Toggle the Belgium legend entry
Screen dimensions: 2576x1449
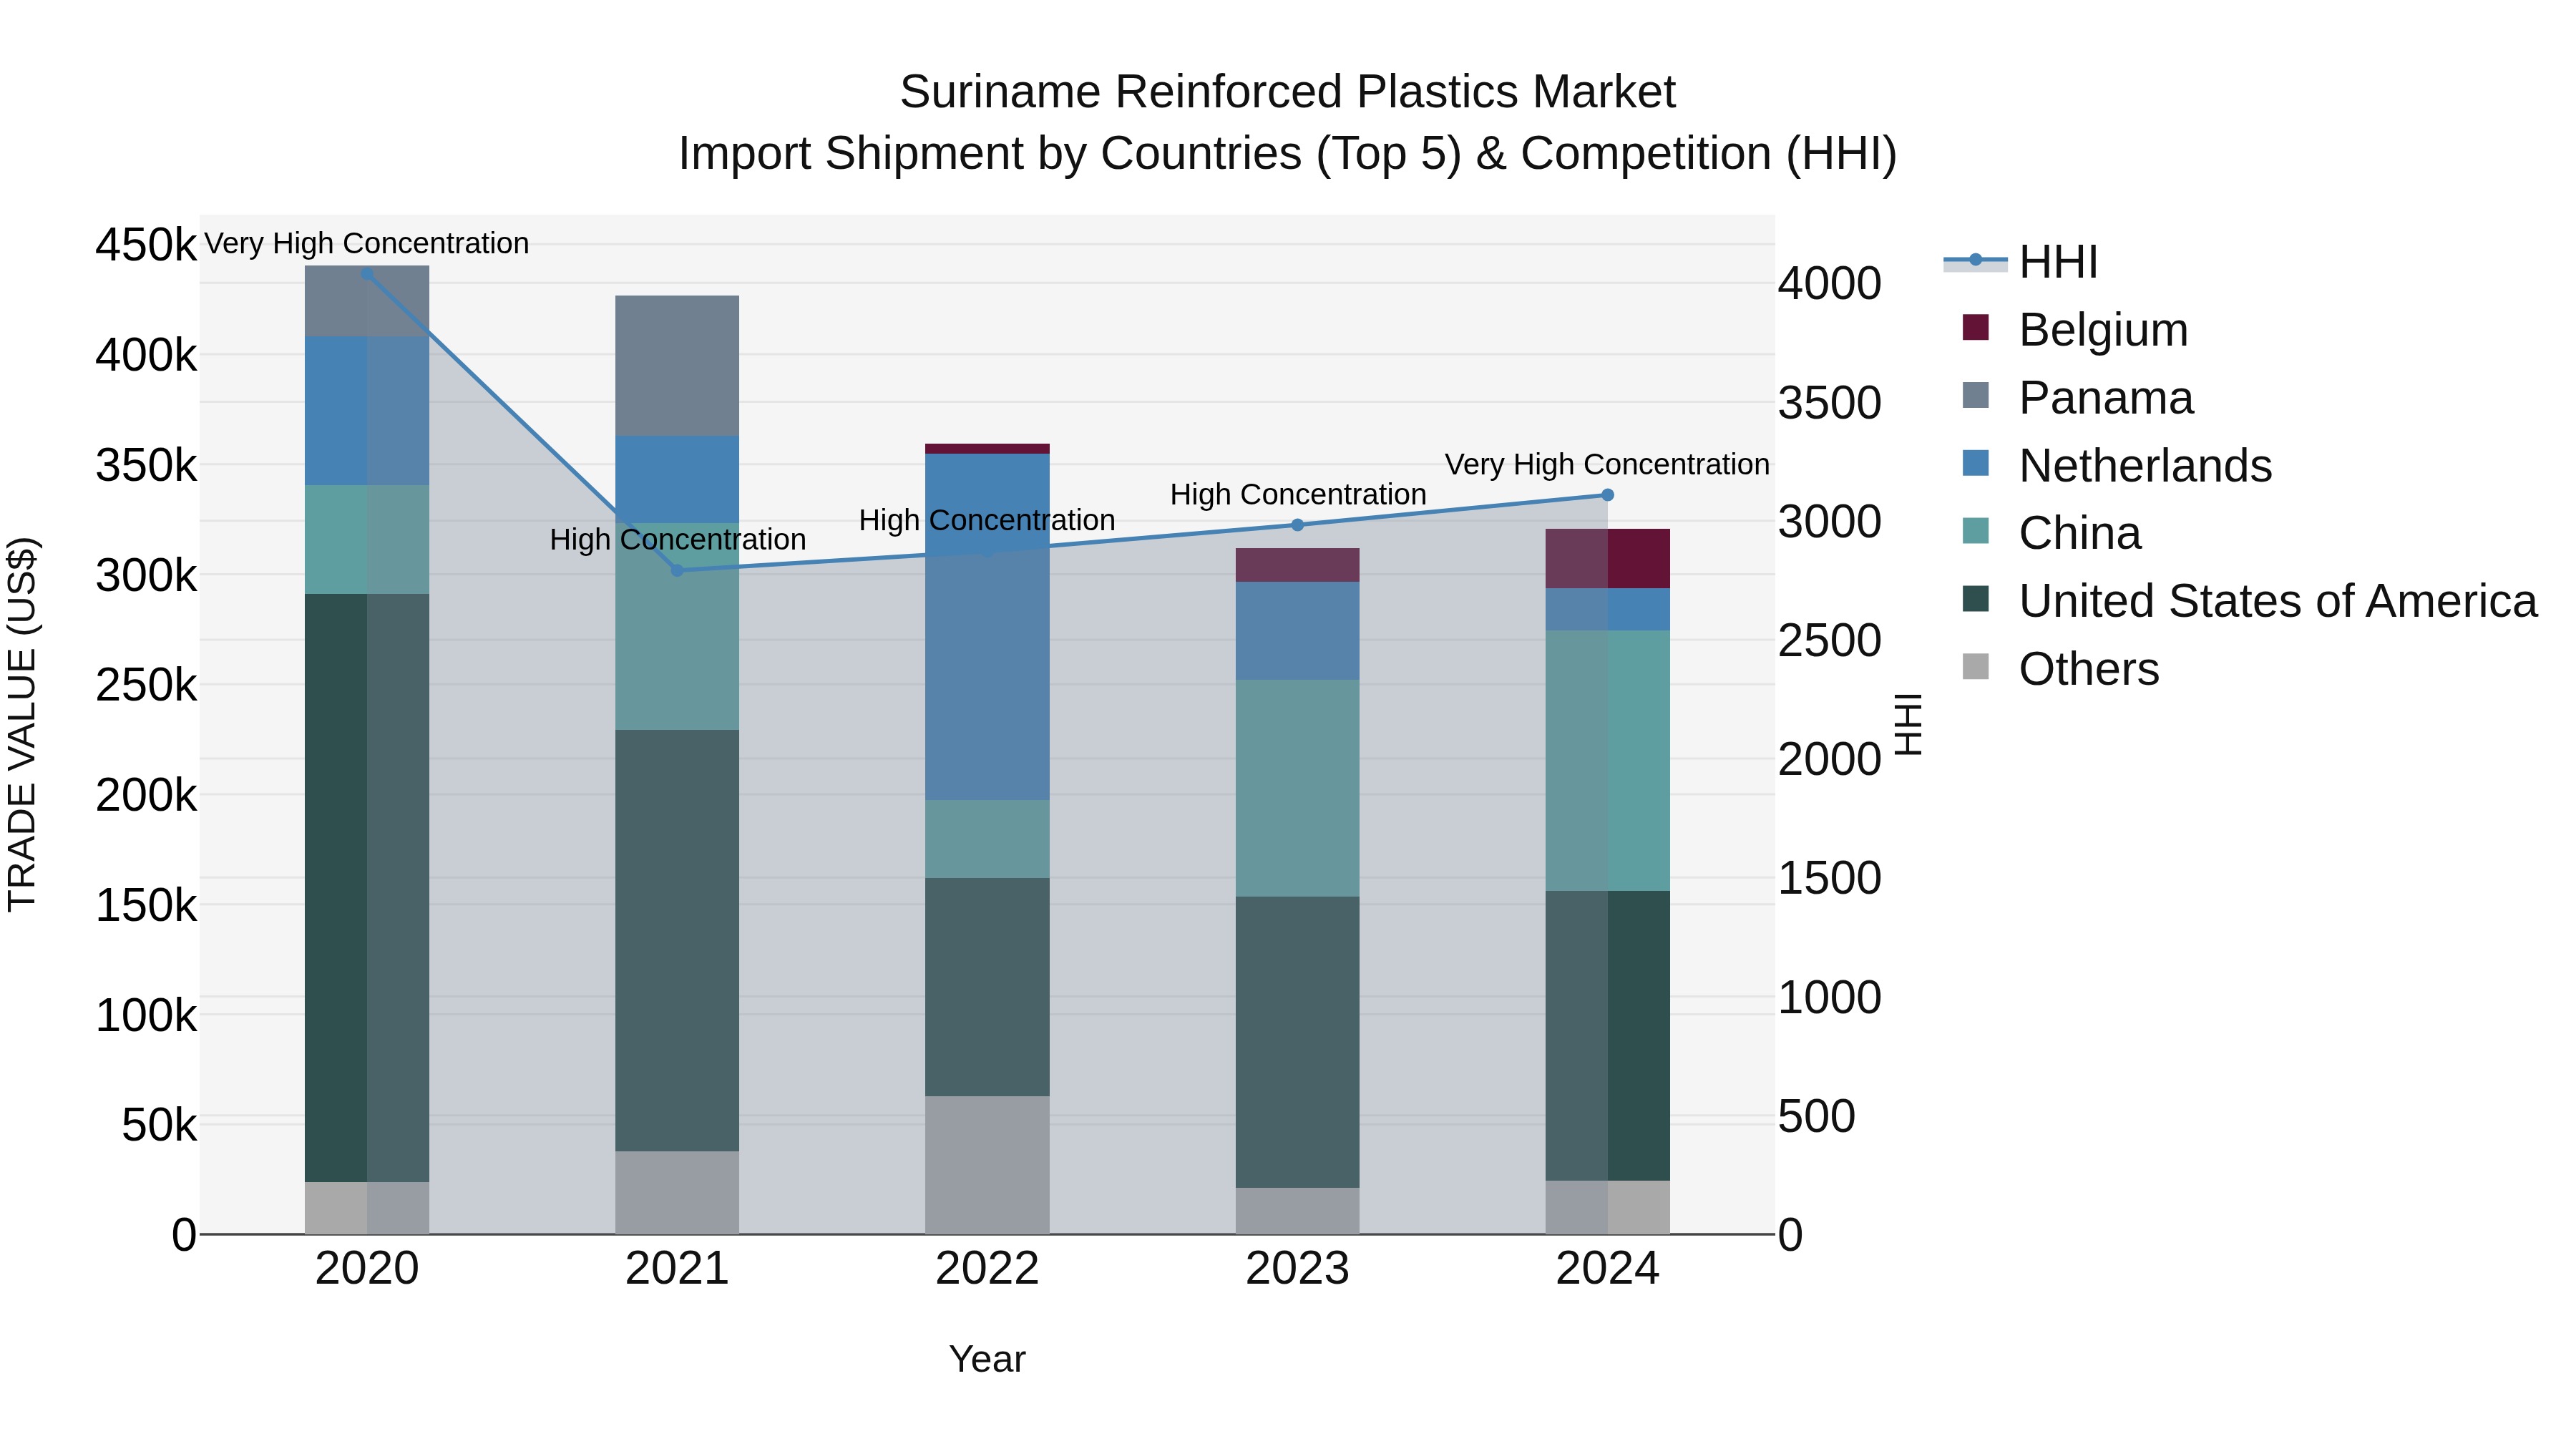tap(2075, 330)
